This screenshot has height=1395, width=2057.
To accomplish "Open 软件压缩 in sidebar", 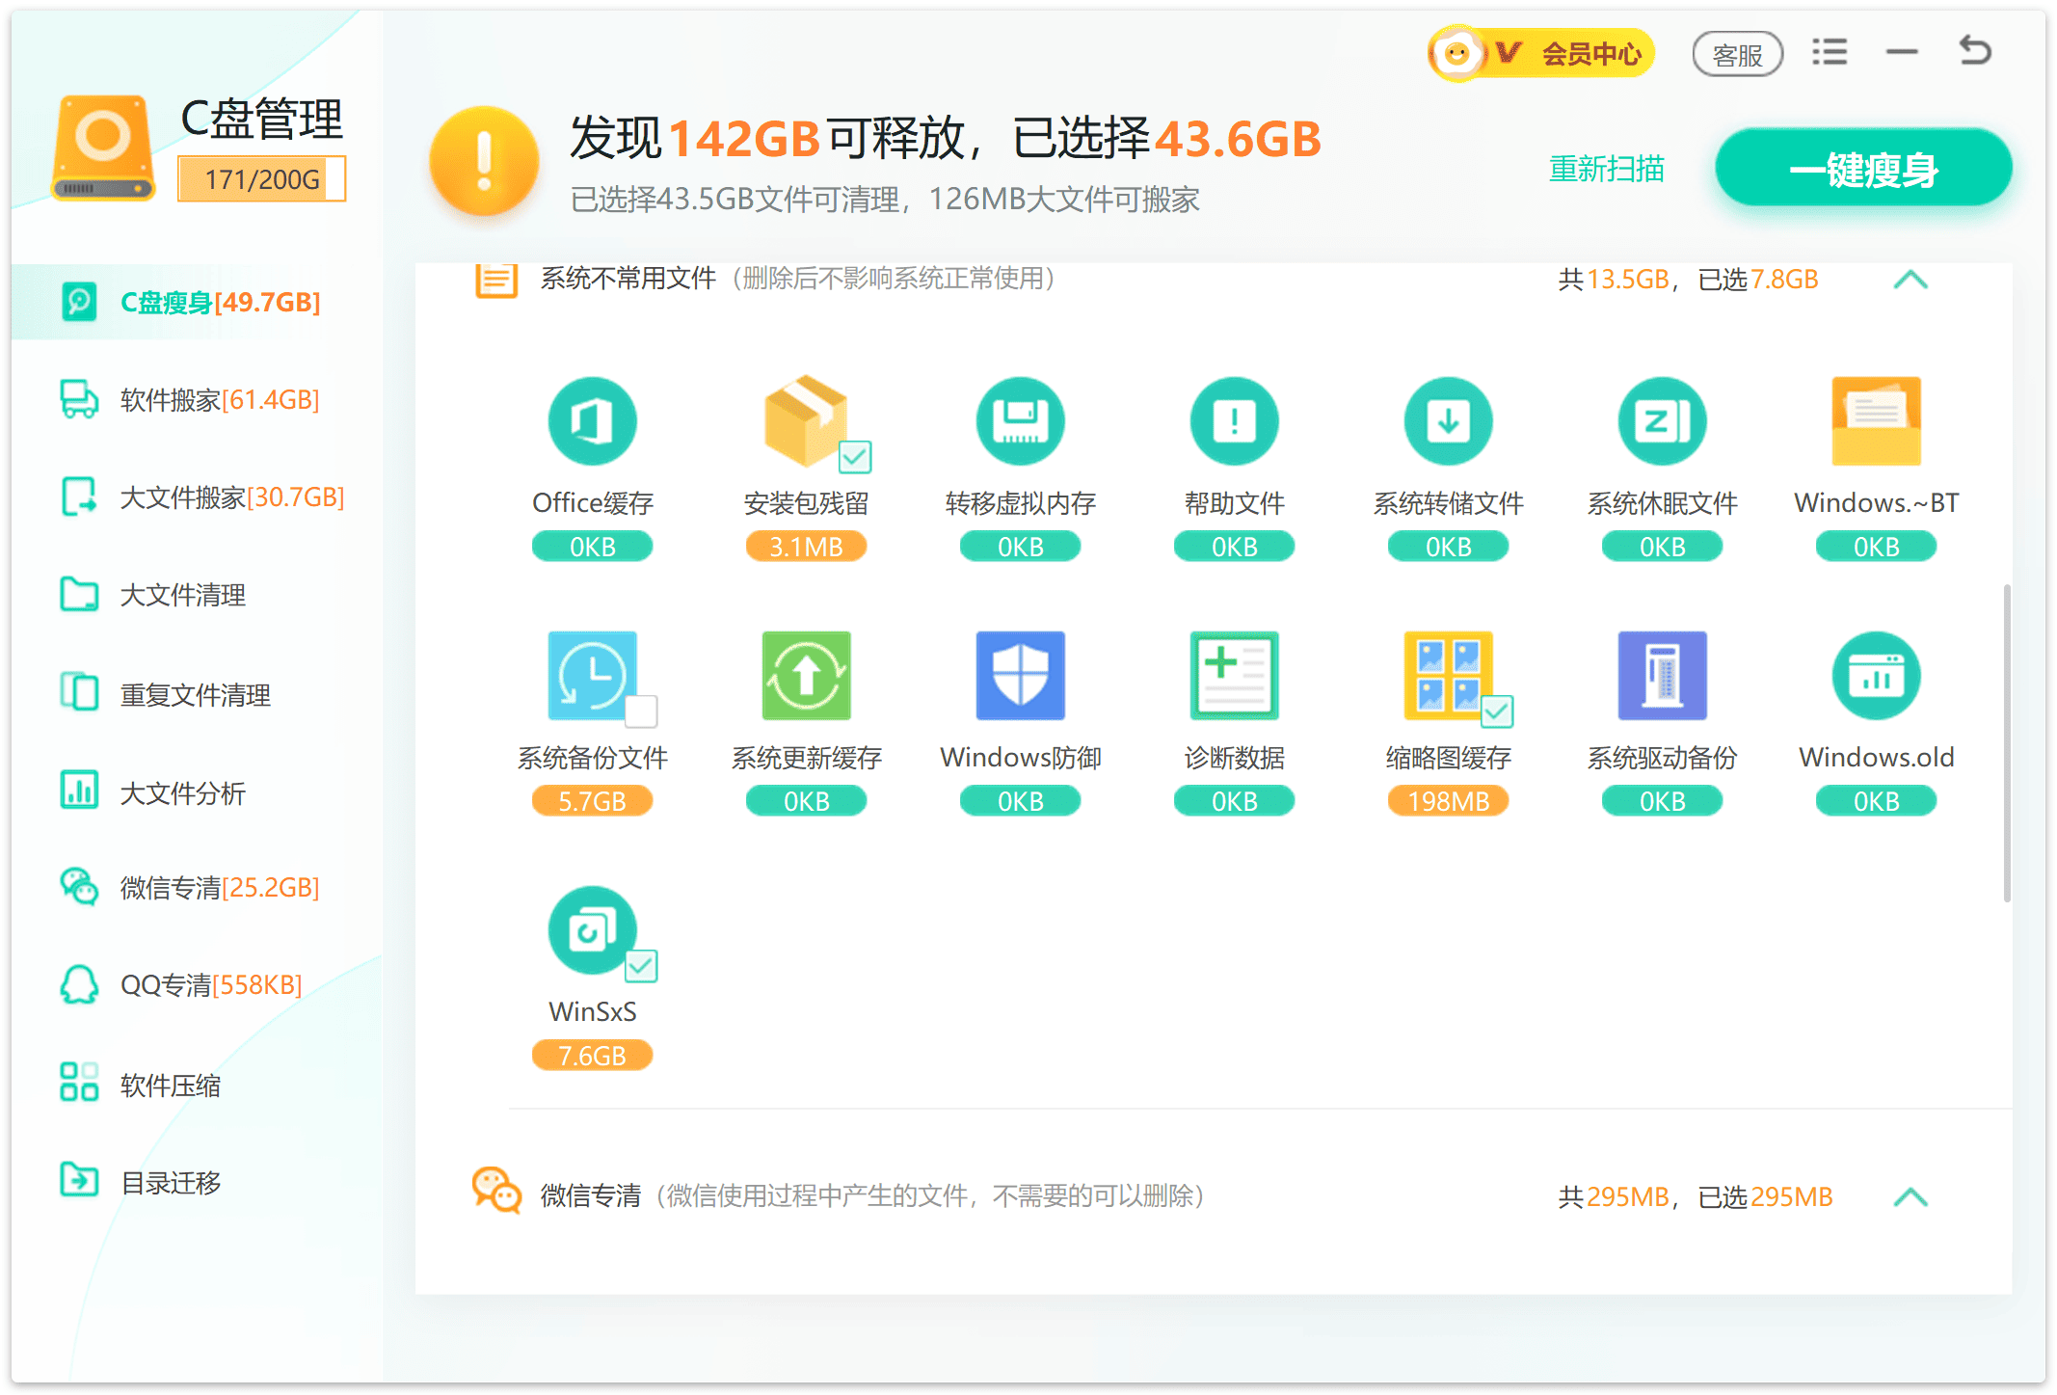I will [x=197, y=1084].
